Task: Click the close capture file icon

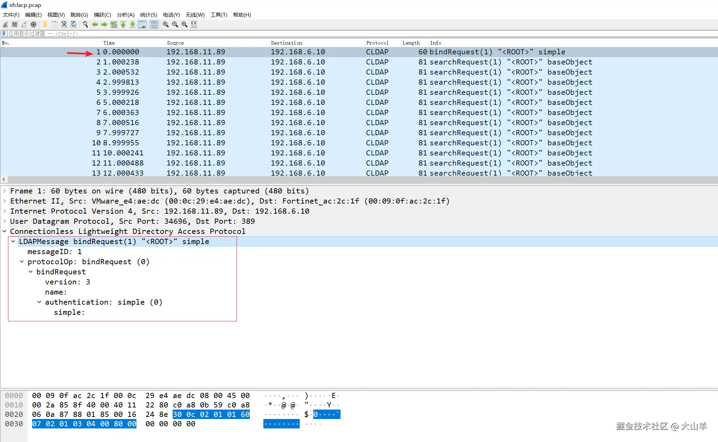Action: coord(64,24)
